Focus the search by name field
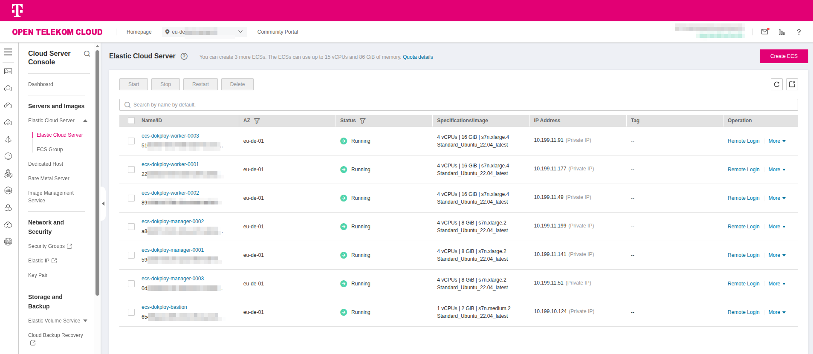The image size is (813, 354). pyautogui.click(x=458, y=105)
